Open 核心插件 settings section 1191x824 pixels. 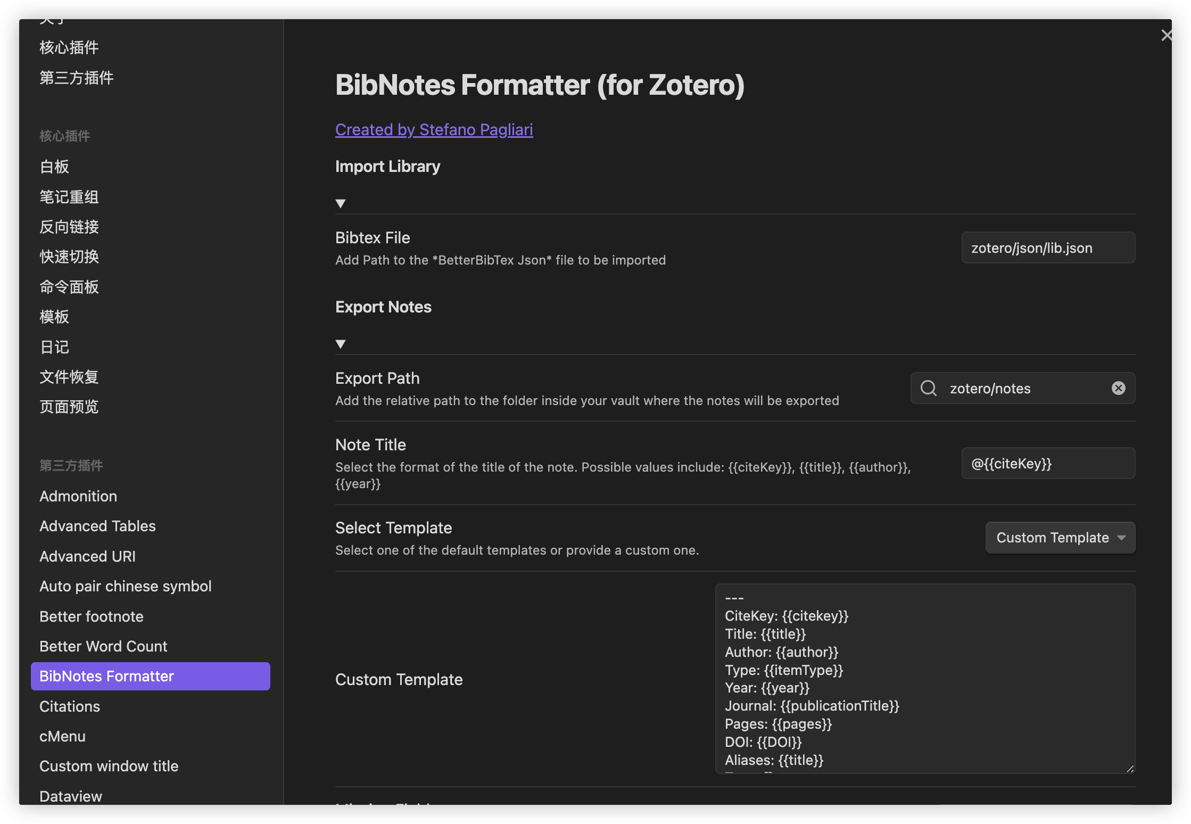pyautogui.click(x=69, y=47)
